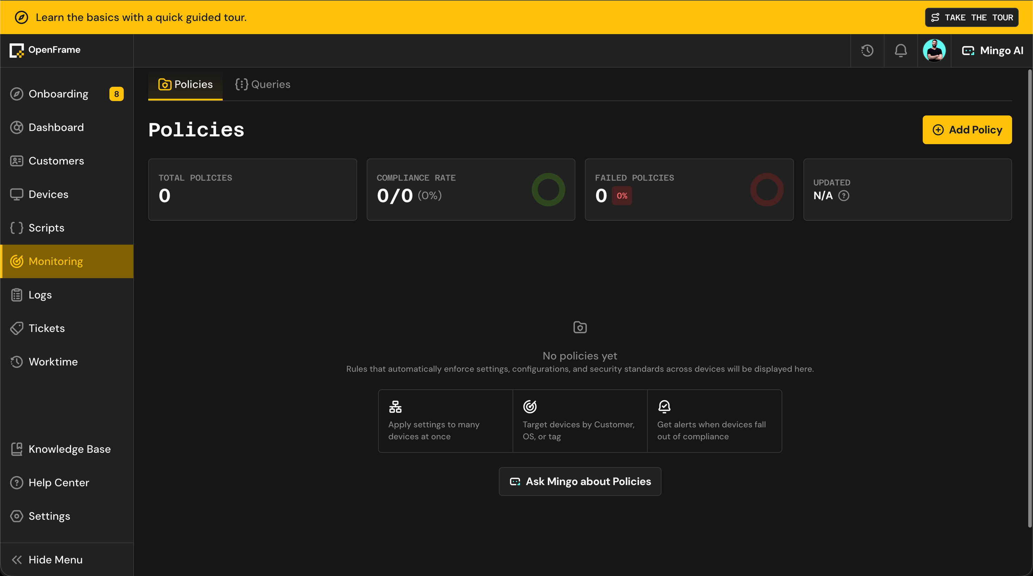Open Help Center
The width and height of the screenshot is (1033, 576).
click(x=66, y=483)
